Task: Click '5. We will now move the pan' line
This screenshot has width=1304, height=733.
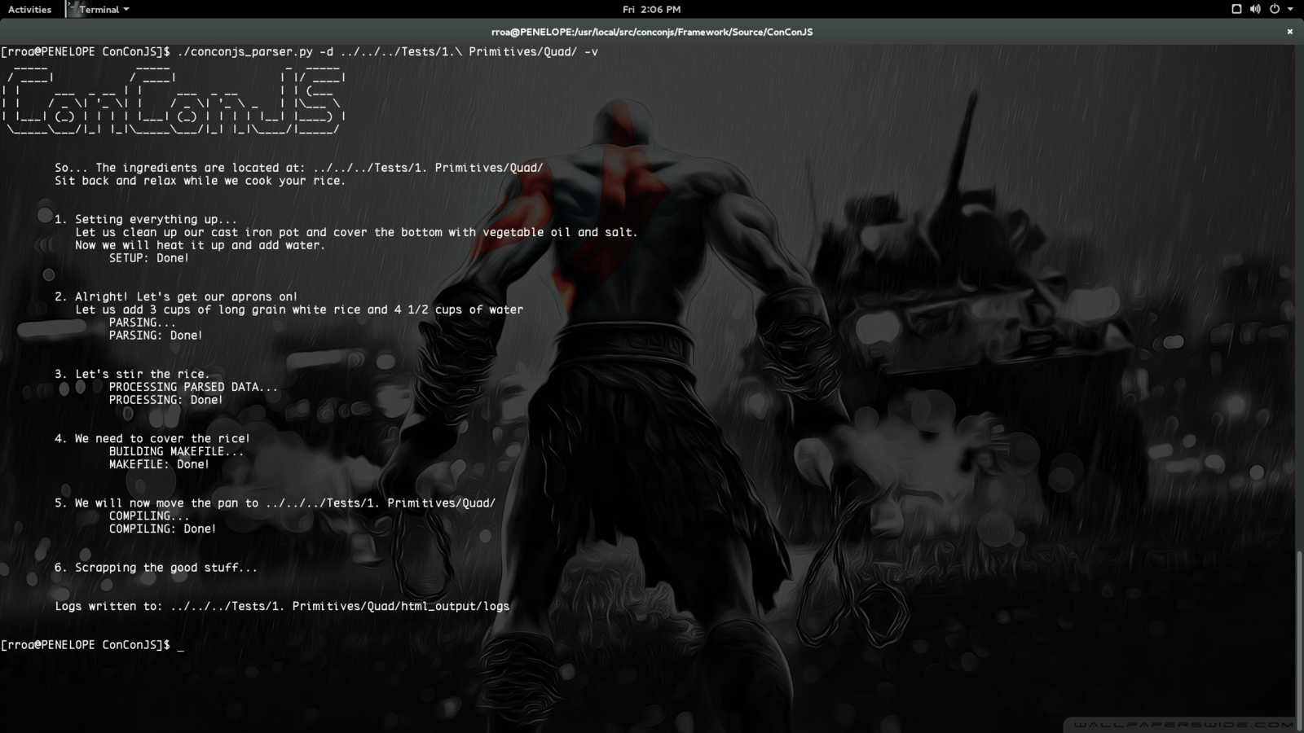Action: click(275, 503)
